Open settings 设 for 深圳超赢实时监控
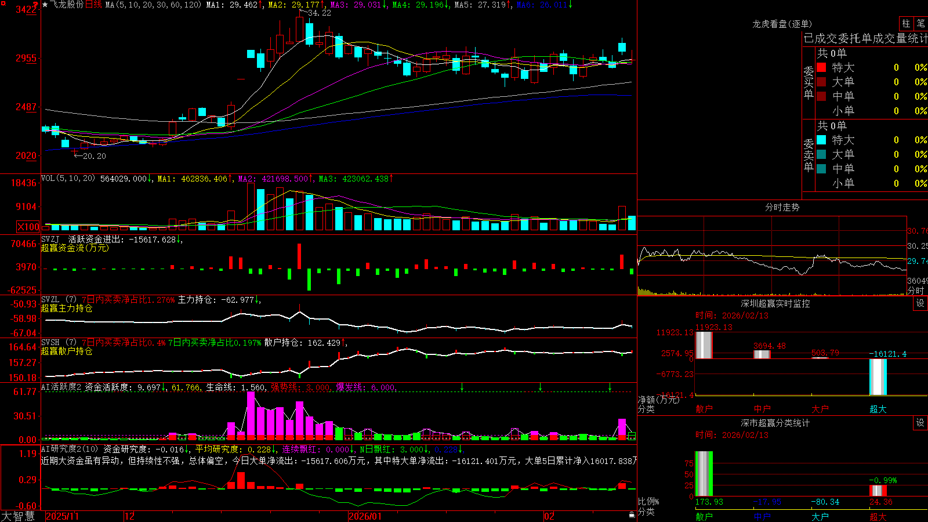Viewport: 928px width, 522px height. point(920,303)
